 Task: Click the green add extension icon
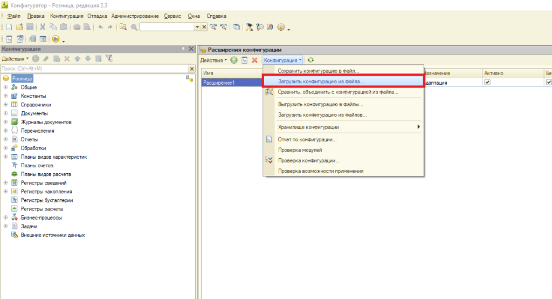[234, 60]
